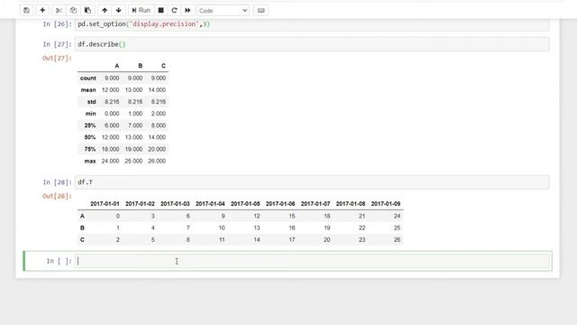Paste cells below icon

[87, 10]
